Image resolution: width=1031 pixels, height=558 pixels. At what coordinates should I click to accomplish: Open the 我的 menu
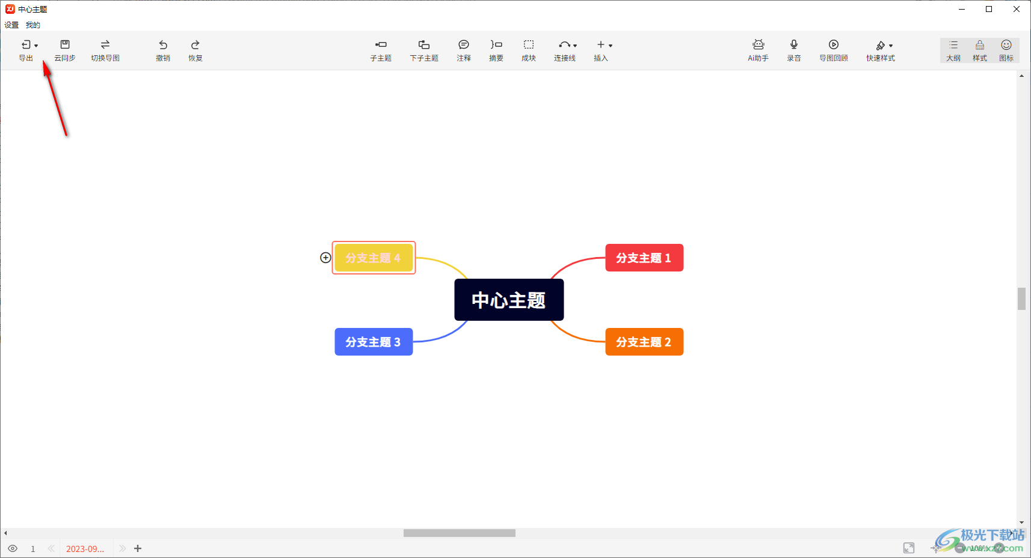[33, 25]
